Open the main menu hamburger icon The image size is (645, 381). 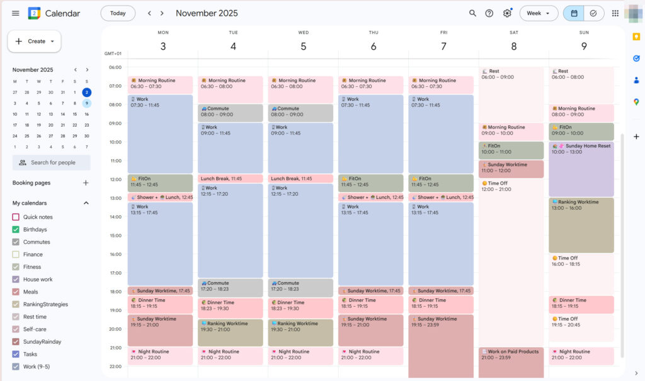(x=15, y=13)
